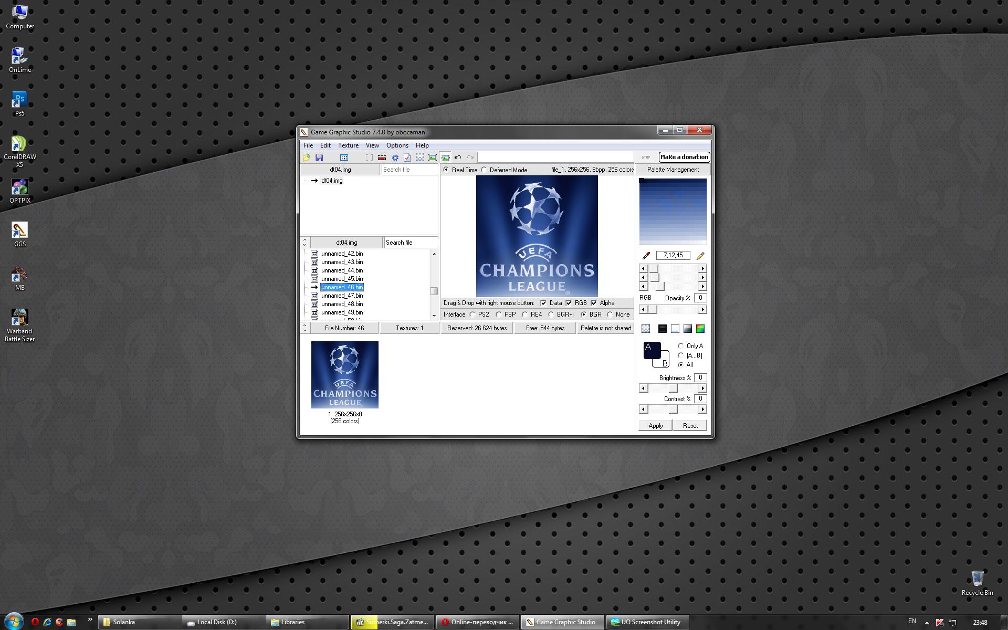The height and width of the screenshot is (630, 1008).
Task: Click the Champions League texture thumbnail
Action: coord(345,375)
